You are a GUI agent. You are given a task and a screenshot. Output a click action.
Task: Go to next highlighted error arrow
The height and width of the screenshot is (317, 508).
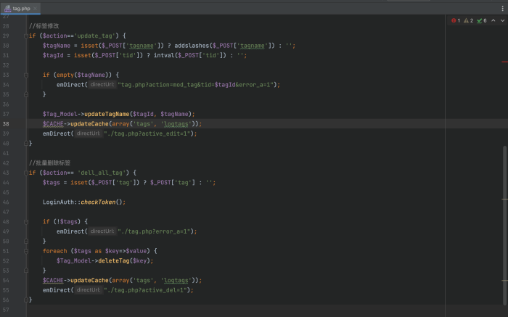(502, 20)
